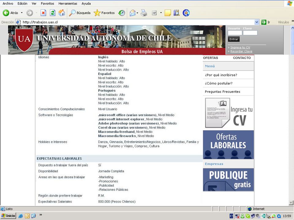Screen dimensions: 294x220
Task: Stop loading with the red X icon
Action: (43, 13)
